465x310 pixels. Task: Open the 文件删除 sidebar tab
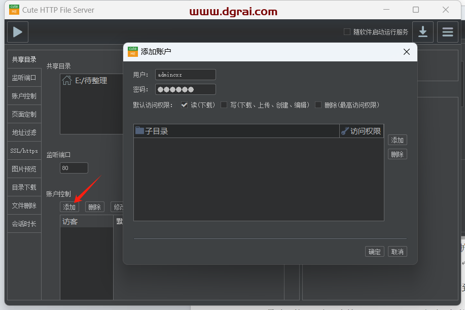24,205
